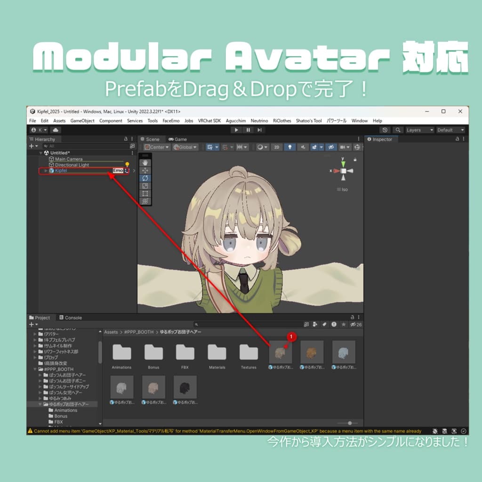This screenshot has width=482, height=482.
Task: Open the account K dropdown
Action: [39, 130]
